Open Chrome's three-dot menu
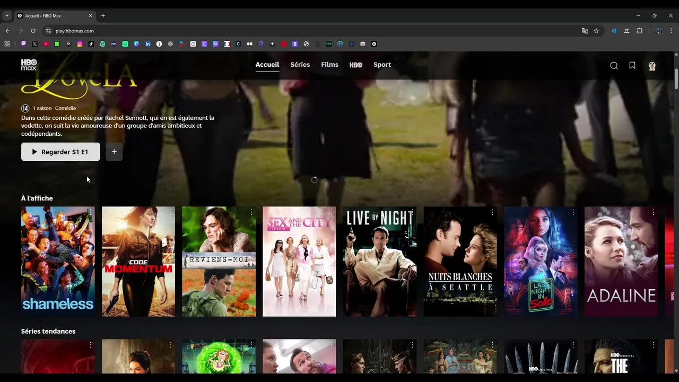679x382 pixels. click(x=671, y=31)
